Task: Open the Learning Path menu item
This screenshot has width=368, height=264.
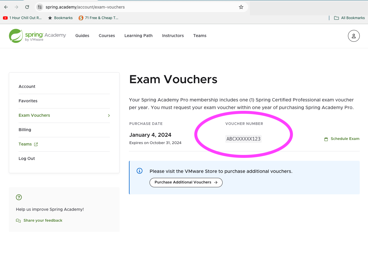Action: point(139,36)
